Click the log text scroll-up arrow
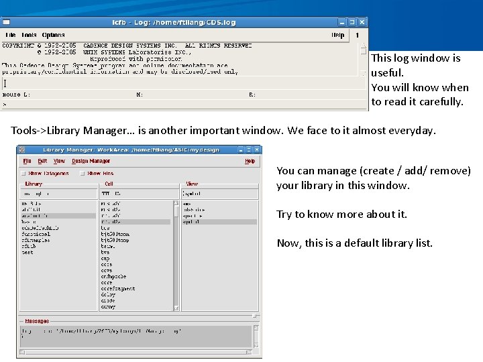The width and height of the screenshot is (483, 362). point(364,45)
